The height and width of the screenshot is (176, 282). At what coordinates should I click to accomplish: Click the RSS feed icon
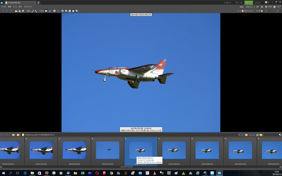pos(262,7)
